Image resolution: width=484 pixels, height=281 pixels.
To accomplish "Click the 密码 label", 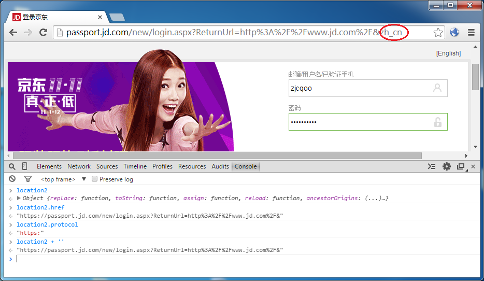I will click(294, 108).
